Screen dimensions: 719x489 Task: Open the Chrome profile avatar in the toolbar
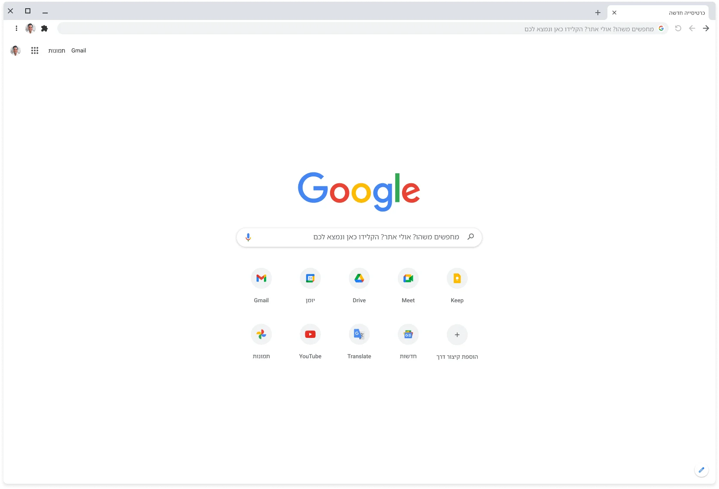(x=30, y=28)
